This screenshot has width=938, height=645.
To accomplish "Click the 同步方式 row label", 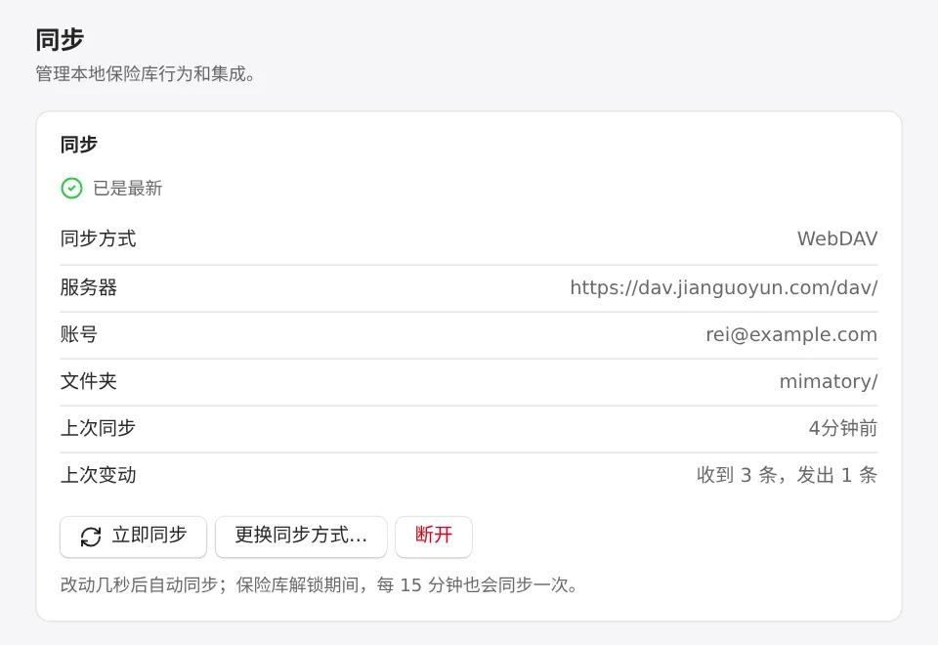I will tap(98, 238).
